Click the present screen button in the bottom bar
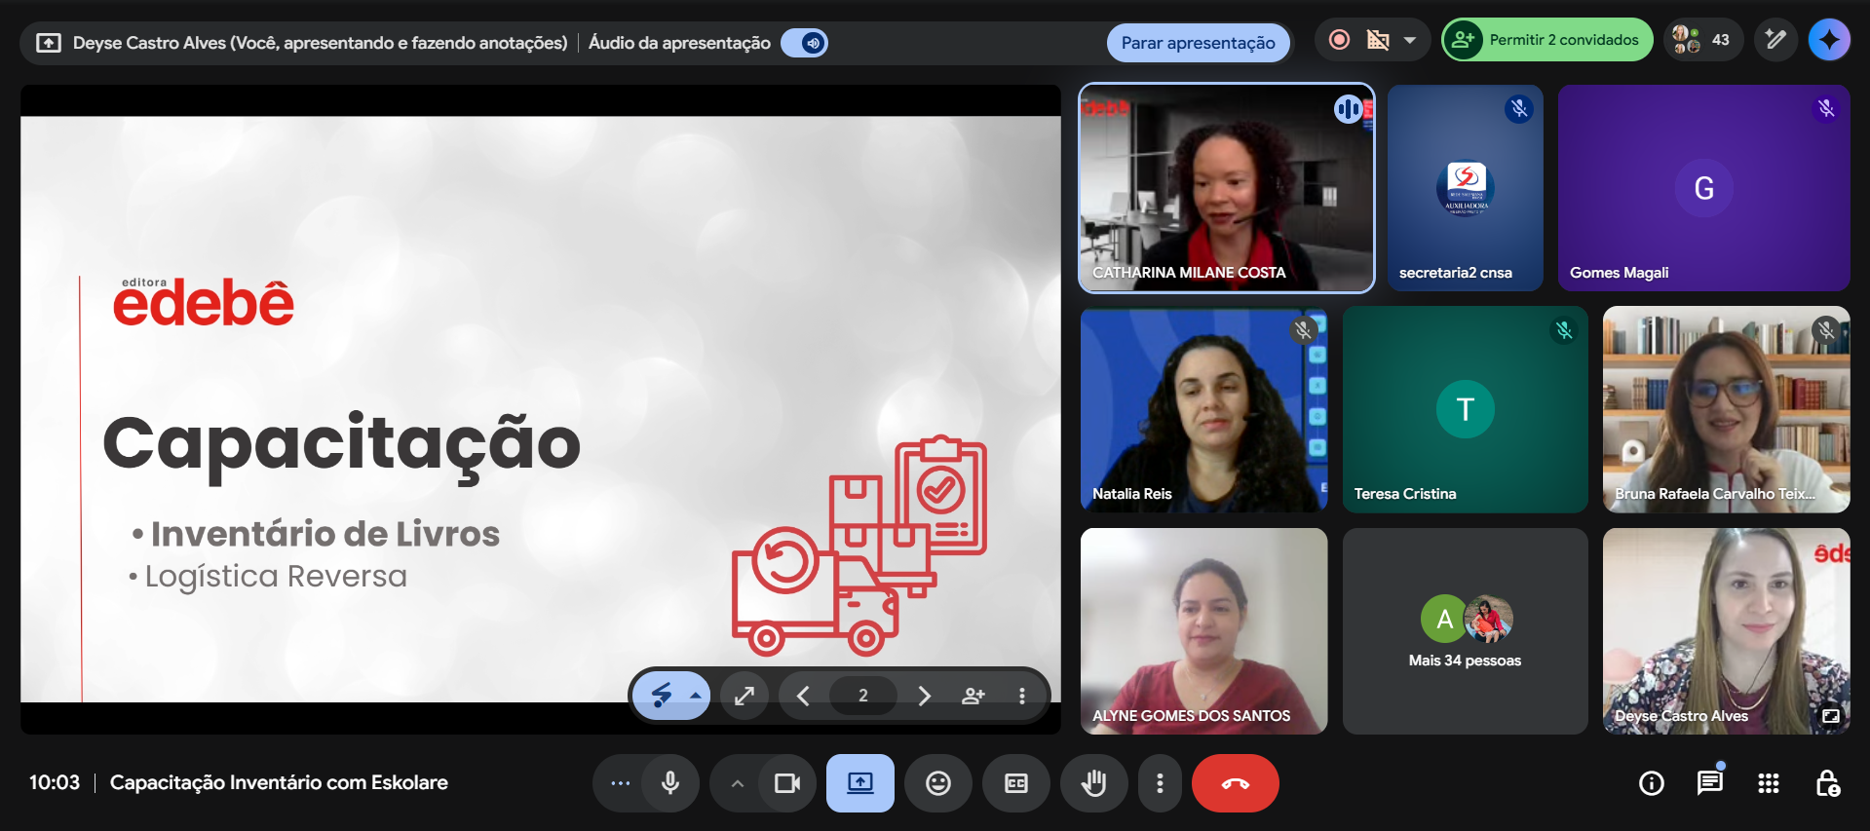The height and width of the screenshot is (831, 1870). [860, 783]
